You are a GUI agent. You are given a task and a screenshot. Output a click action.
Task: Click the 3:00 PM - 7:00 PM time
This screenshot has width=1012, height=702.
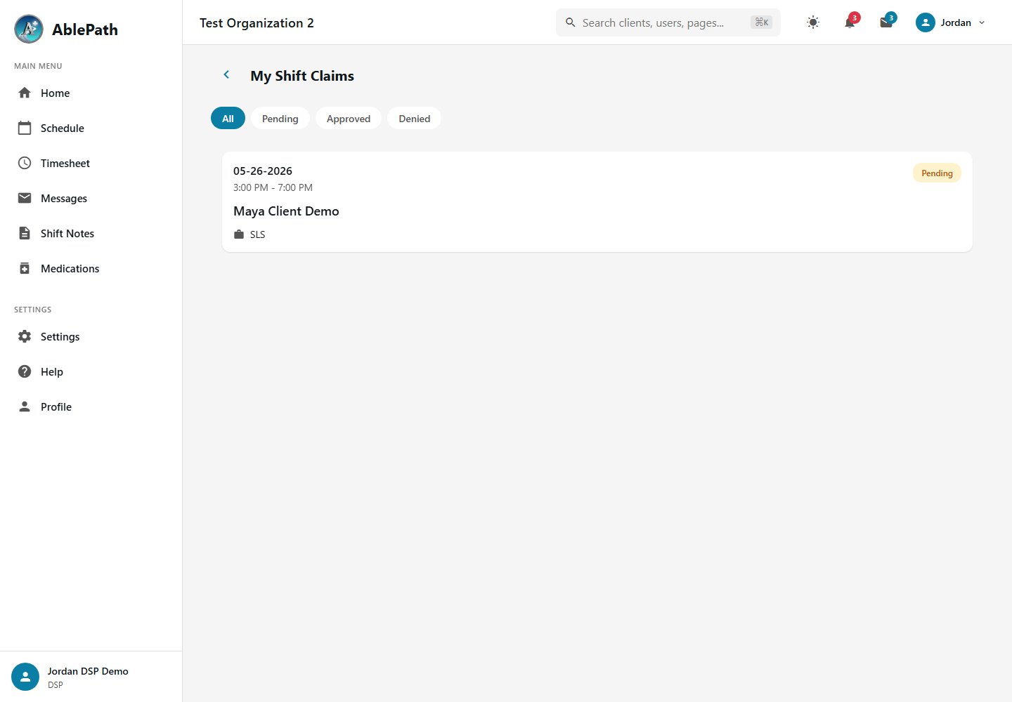click(273, 187)
